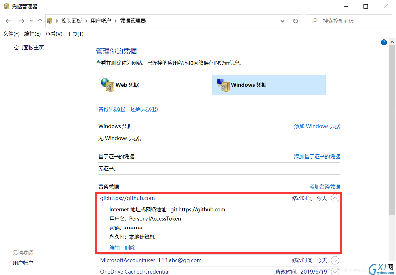This screenshot has width=396, height=275.
Task: Click 本地计算机 persistence value
Action: [142, 237]
